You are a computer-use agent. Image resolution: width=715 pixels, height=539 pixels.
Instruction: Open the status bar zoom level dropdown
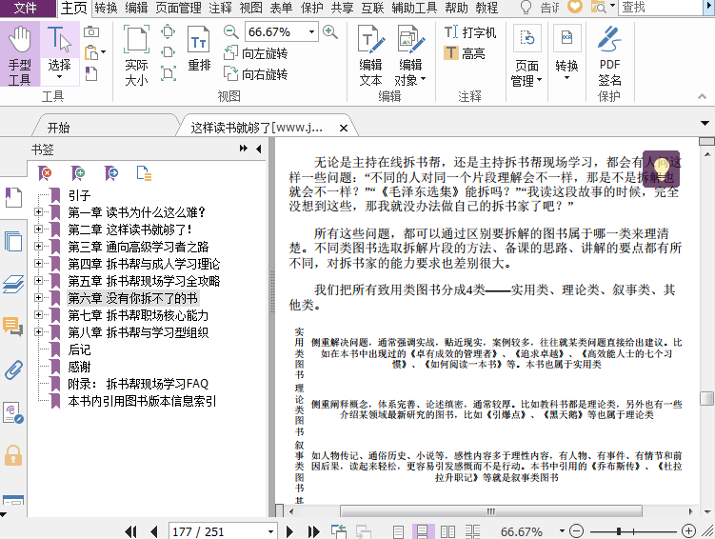(562, 531)
